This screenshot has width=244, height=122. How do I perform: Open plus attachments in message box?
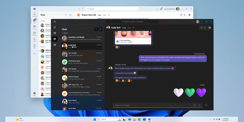199,105
